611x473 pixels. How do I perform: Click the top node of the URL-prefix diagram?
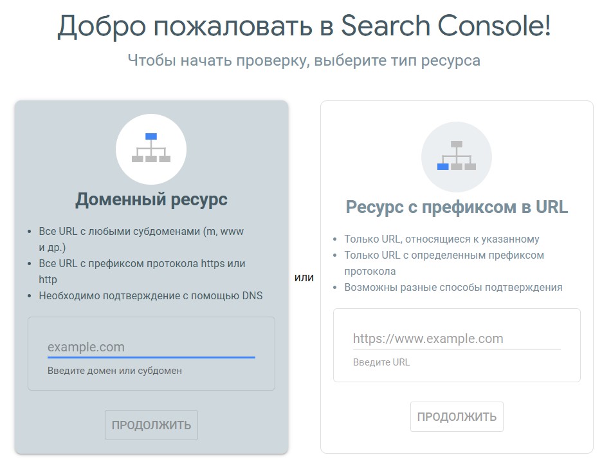click(457, 144)
